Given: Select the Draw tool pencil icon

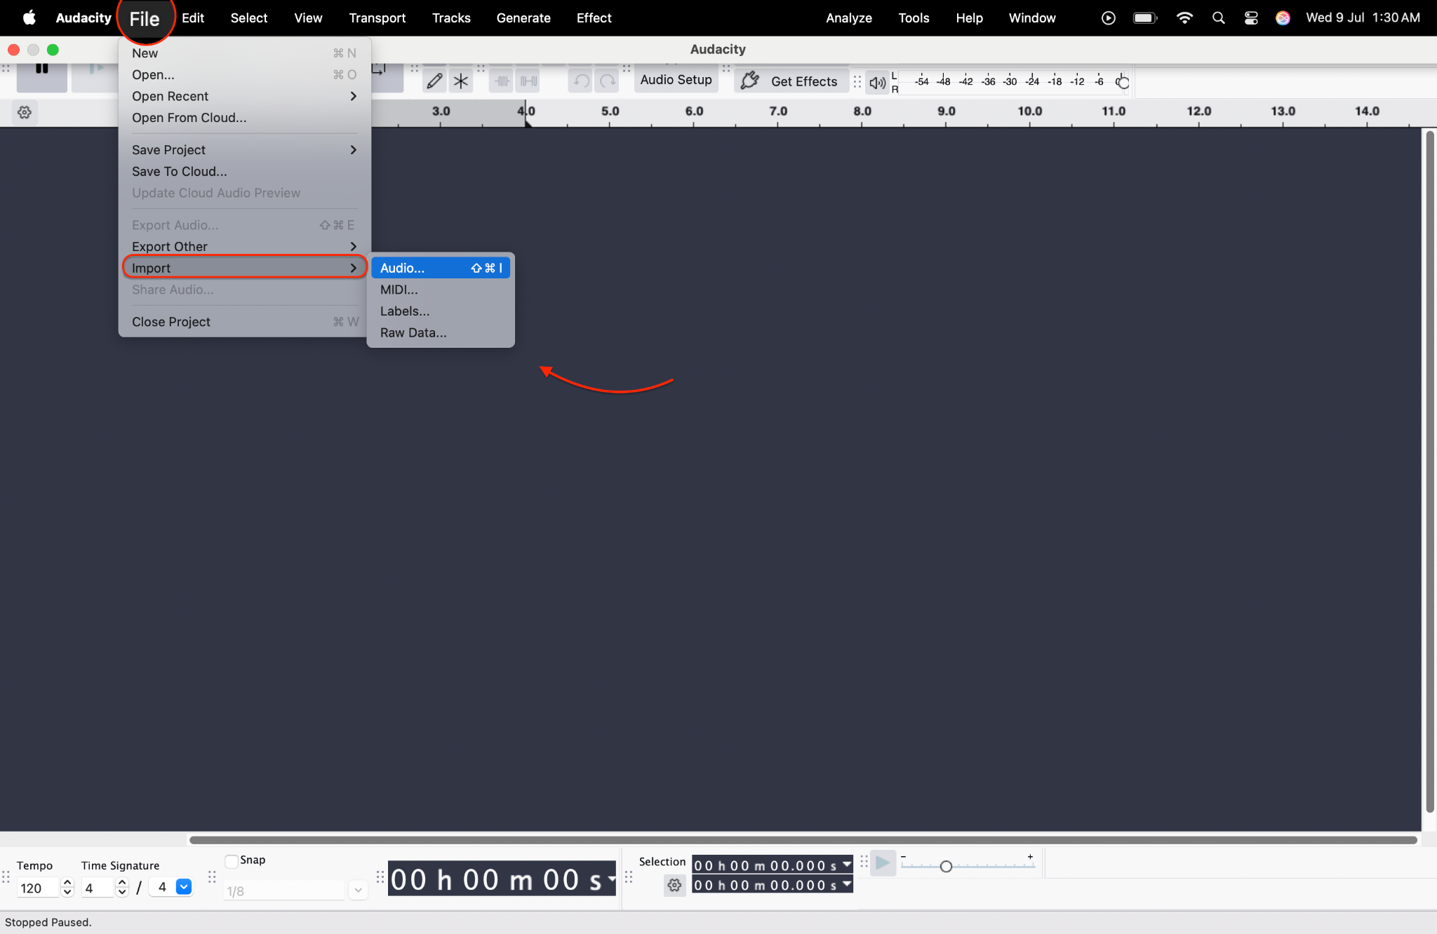Looking at the screenshot, I should [434, 81].
